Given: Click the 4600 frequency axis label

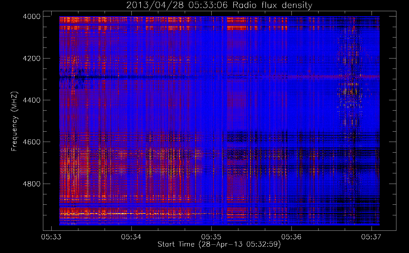Looking at the screenshot, I should 32,142.
